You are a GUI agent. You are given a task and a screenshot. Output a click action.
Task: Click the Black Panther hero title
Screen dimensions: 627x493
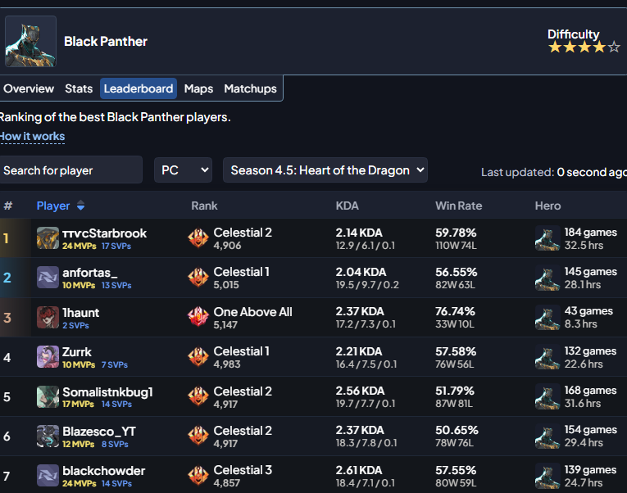click(106, 41)
